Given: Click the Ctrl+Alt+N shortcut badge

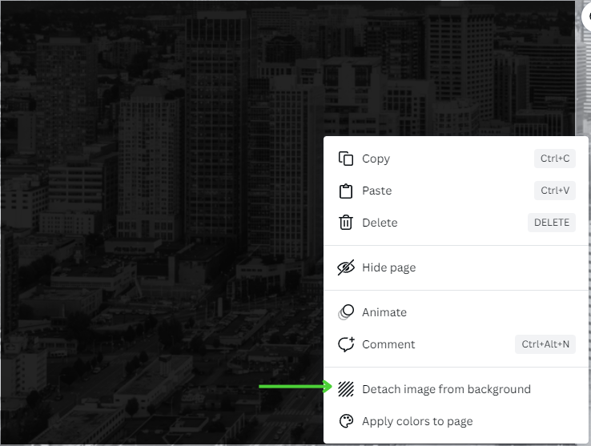Looking at the screenshot, I should pos(545,344).
